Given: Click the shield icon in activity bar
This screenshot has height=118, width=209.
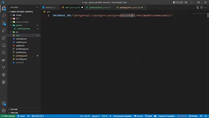Looking at the screenshot, I should coord(4,67).
